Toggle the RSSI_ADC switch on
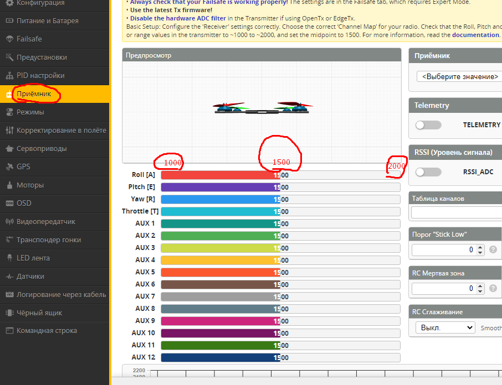The height and width of the screenshot is (385, 502). [428, 172]
